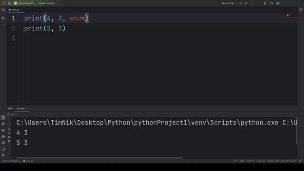Image resolution: width=304 pixels, height=171 pixels.
Task: Click the Run console horizontal scrollbar
Action: (x=99, y=158)
